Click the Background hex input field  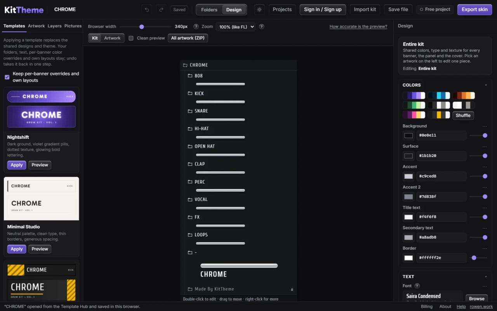tap(441, 135)
